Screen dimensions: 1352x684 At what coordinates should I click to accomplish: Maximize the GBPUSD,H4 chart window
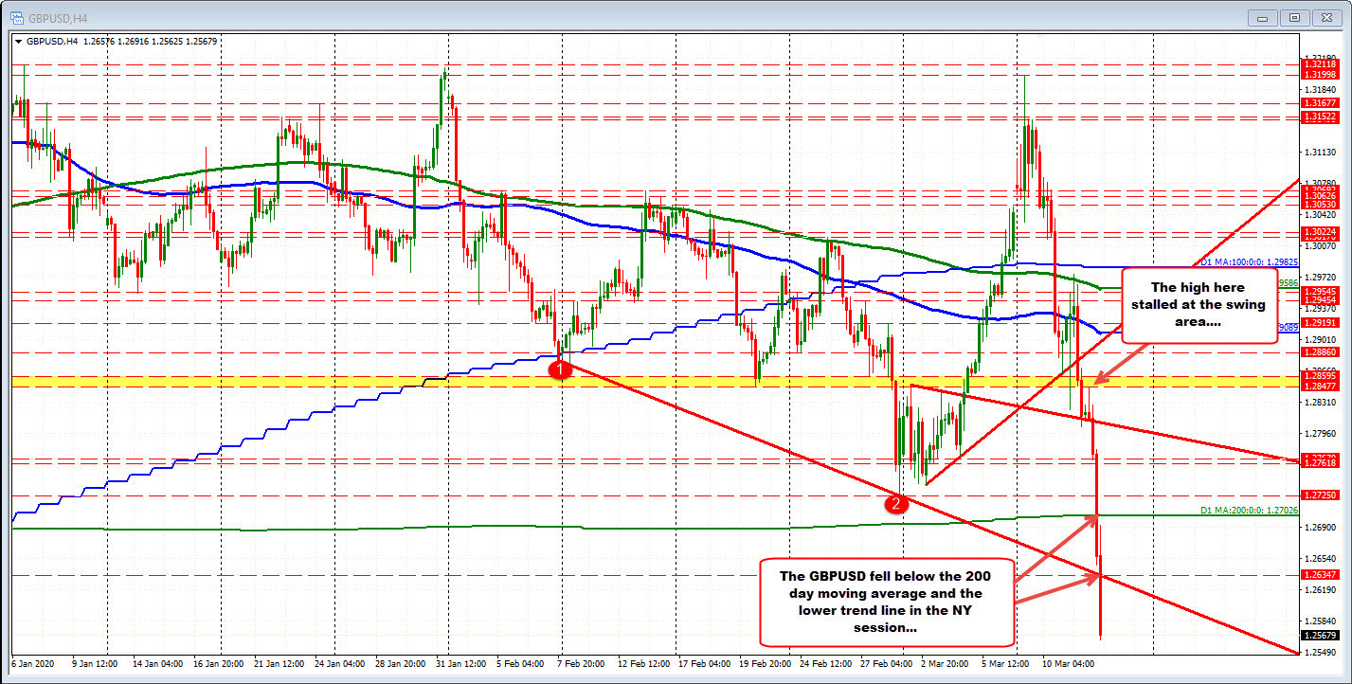coord(1295,16)
